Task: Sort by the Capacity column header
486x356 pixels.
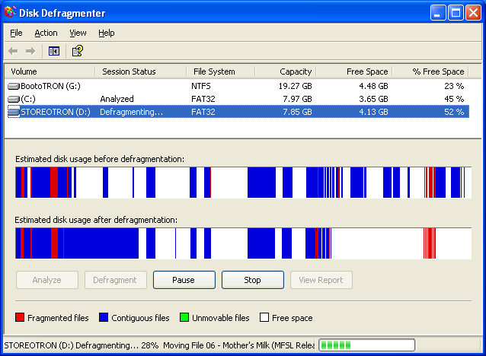Action: 285,72
